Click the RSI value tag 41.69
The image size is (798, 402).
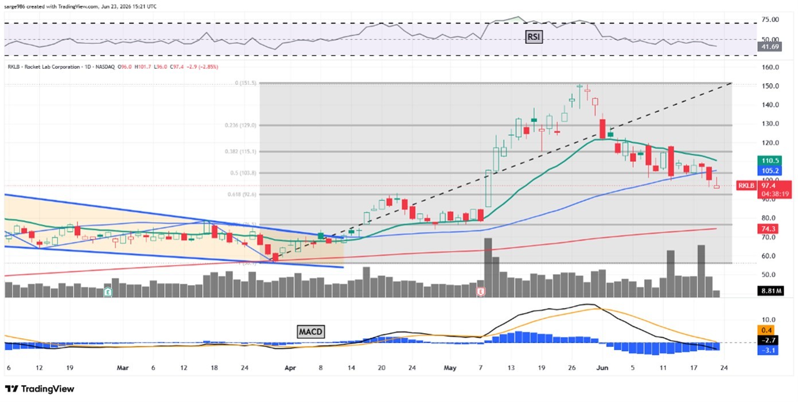(768, 46)
